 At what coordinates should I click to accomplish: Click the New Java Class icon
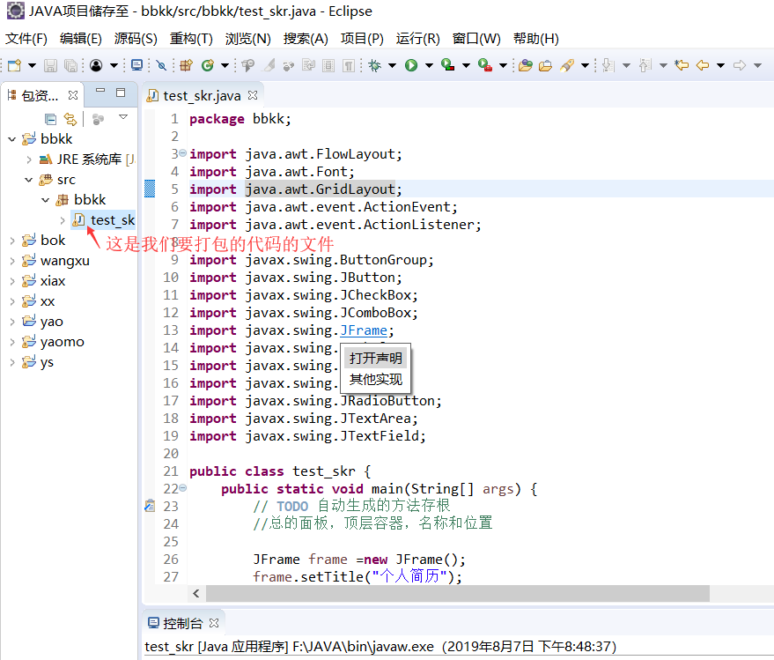point(208,65)
